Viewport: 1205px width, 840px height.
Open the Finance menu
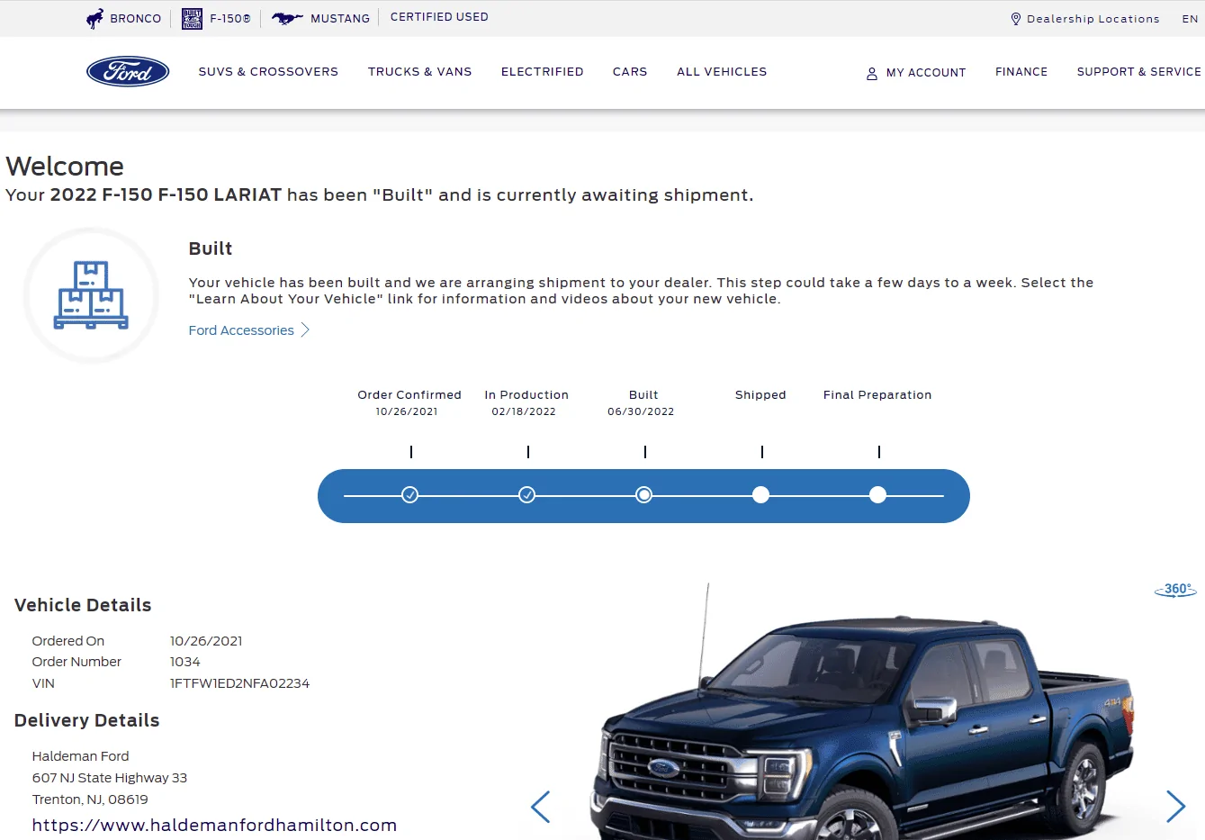point(1021,72)
